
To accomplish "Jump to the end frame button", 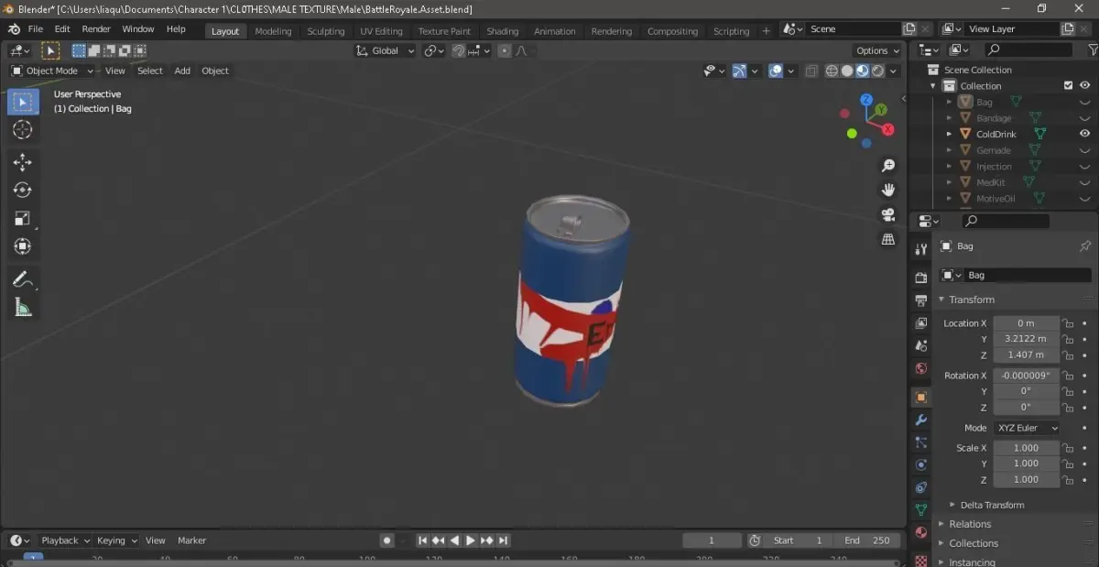I will tap(503, 540).
